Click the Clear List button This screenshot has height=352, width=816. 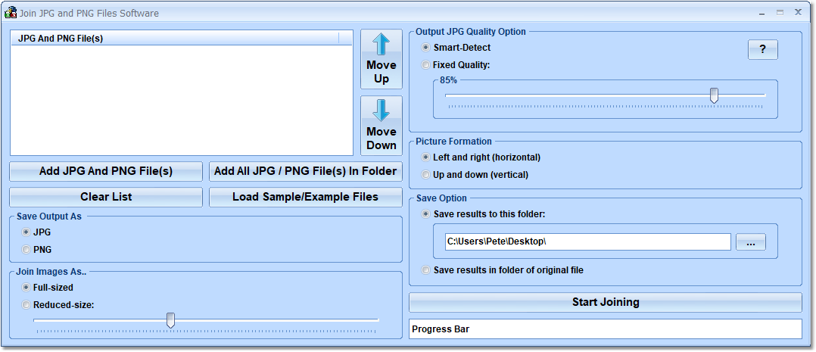click(106, 197)
